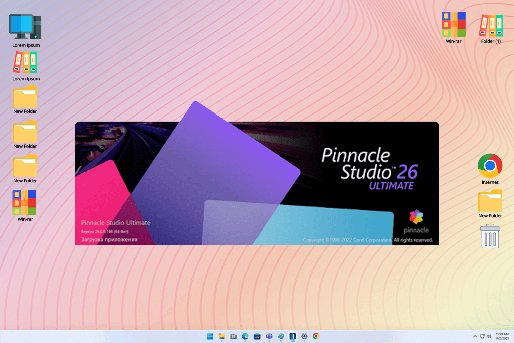Click the Copyright 1998-2022 Corel Corporation text
514x343 pixels.
click(347, 240)
